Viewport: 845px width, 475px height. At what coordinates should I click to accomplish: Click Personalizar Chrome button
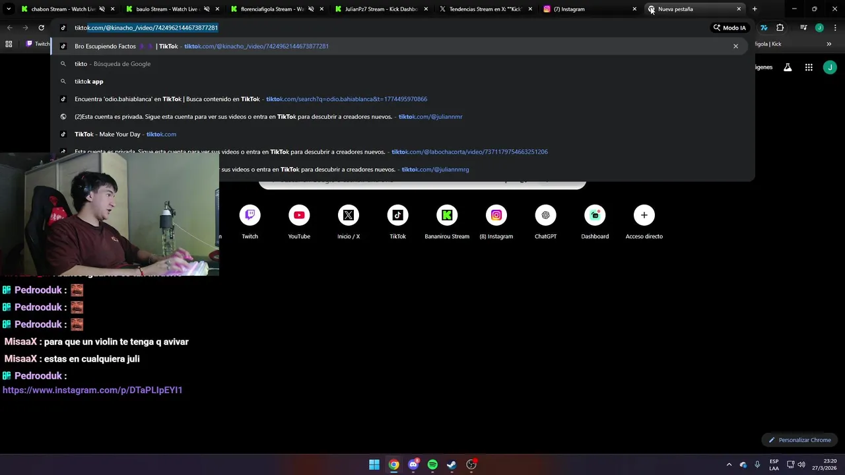799,440
